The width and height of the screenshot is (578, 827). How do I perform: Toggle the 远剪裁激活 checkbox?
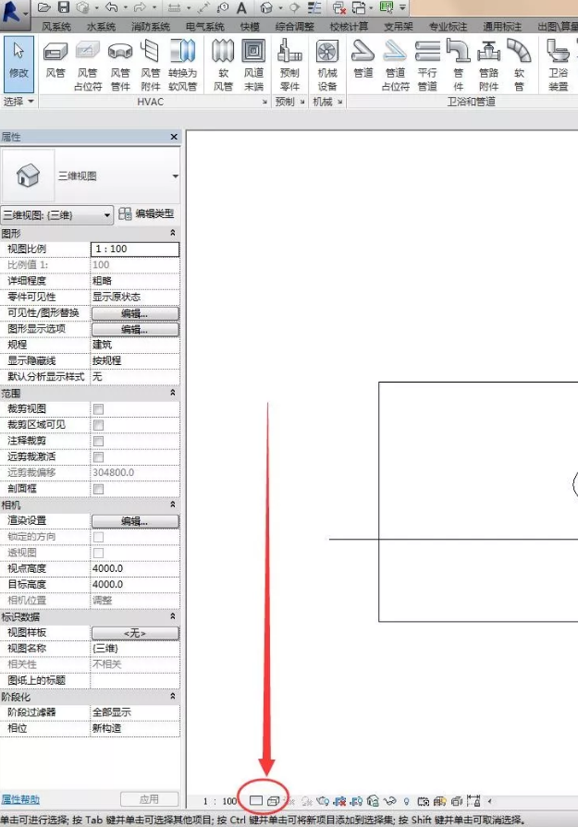(98, 456)
